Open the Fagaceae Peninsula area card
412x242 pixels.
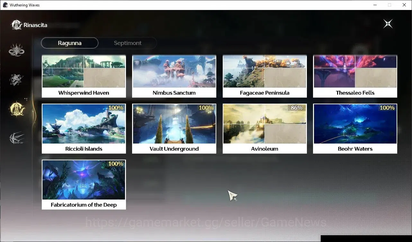(265, 76)
